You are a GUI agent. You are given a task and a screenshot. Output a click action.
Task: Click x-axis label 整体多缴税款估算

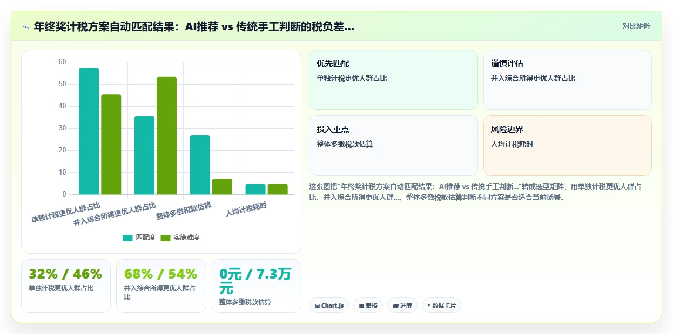(x=184, y=210)
